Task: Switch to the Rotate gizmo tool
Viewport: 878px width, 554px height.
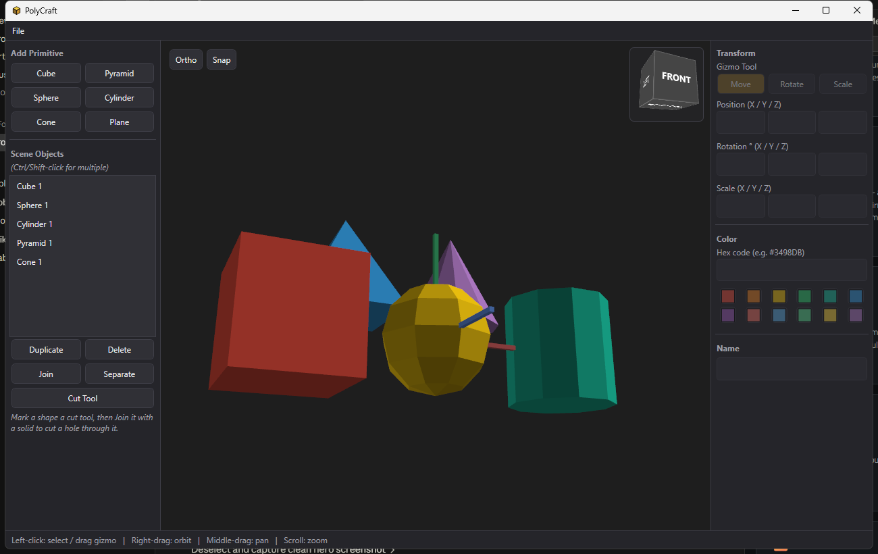Action: [x=792, y=84]
